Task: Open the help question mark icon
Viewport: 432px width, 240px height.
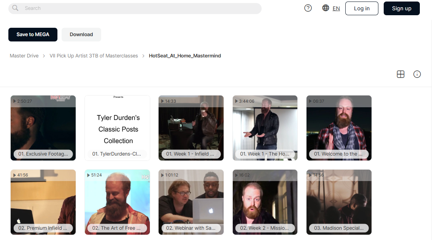Action: pos(308,8)
